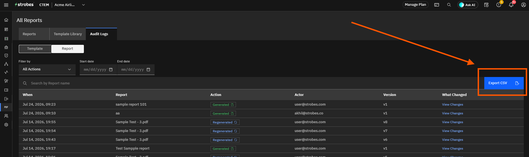Click the Manage Plan button
The image size is (529, 157).
(x=415, y=5)
